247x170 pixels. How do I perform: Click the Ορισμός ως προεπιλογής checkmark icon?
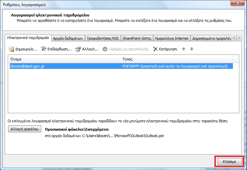pos(105,49)
